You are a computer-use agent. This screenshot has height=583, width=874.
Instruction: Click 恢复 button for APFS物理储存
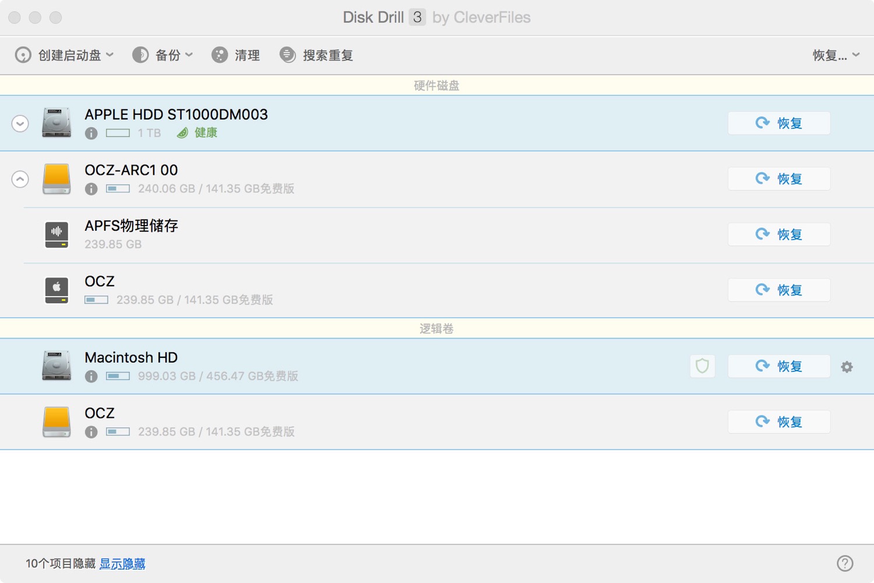point(778,234)
